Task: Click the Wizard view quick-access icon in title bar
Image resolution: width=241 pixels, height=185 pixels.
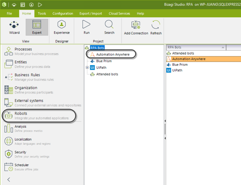Action: tap(14, 5)
